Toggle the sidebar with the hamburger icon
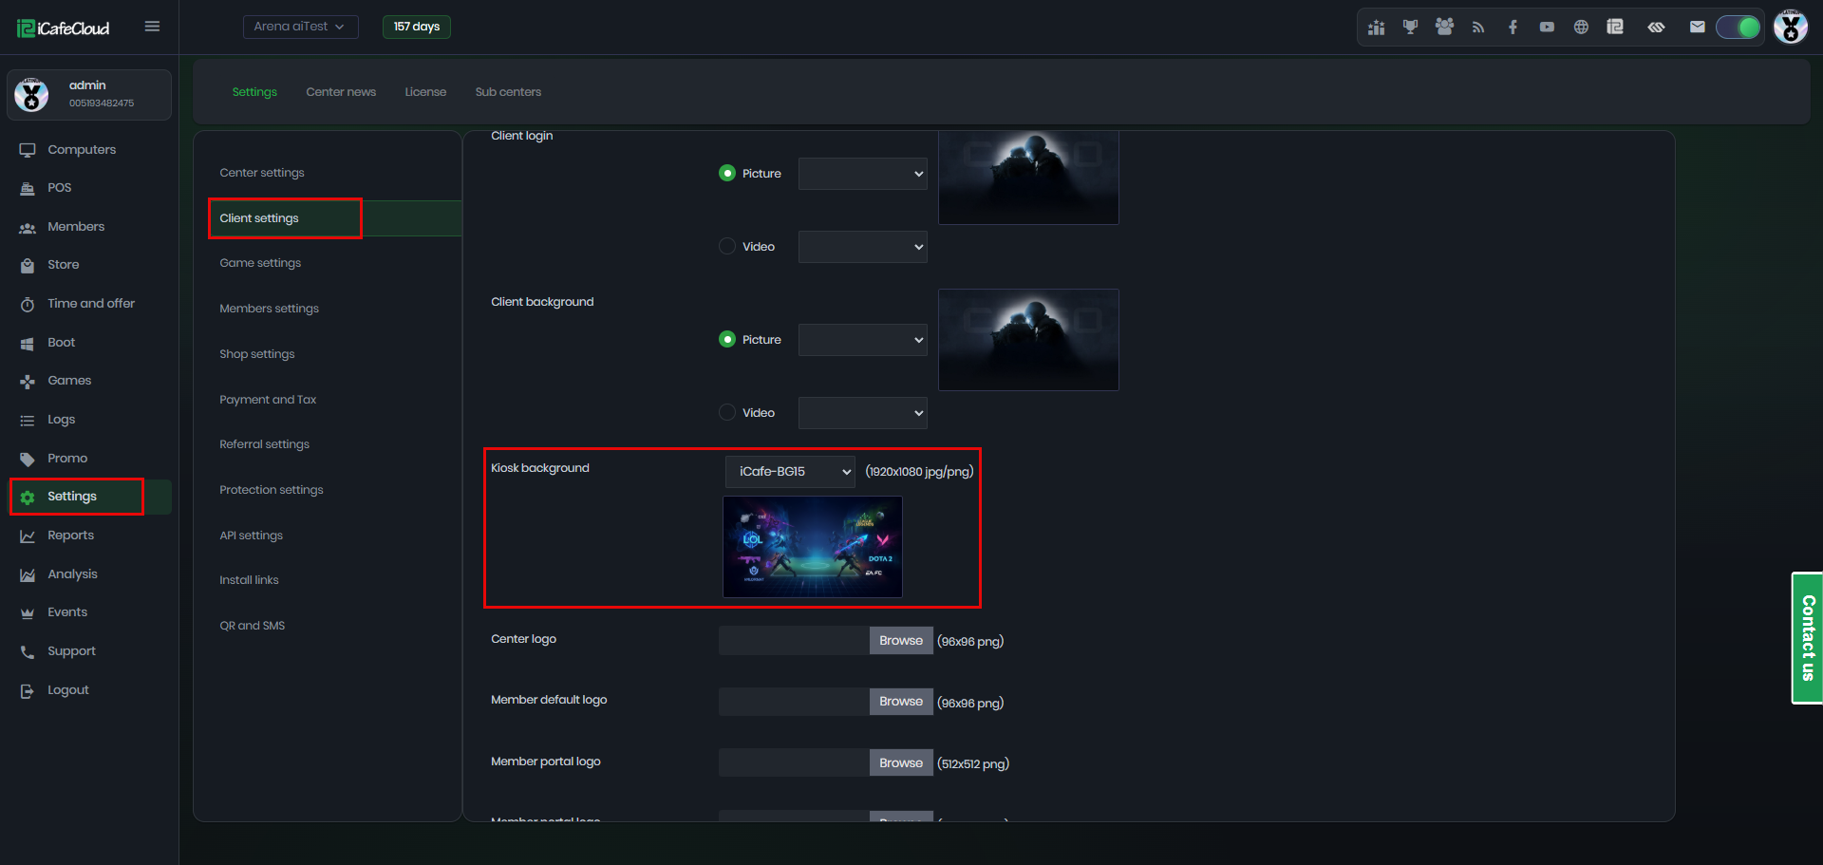1823x865 pixels. (152, 27)
